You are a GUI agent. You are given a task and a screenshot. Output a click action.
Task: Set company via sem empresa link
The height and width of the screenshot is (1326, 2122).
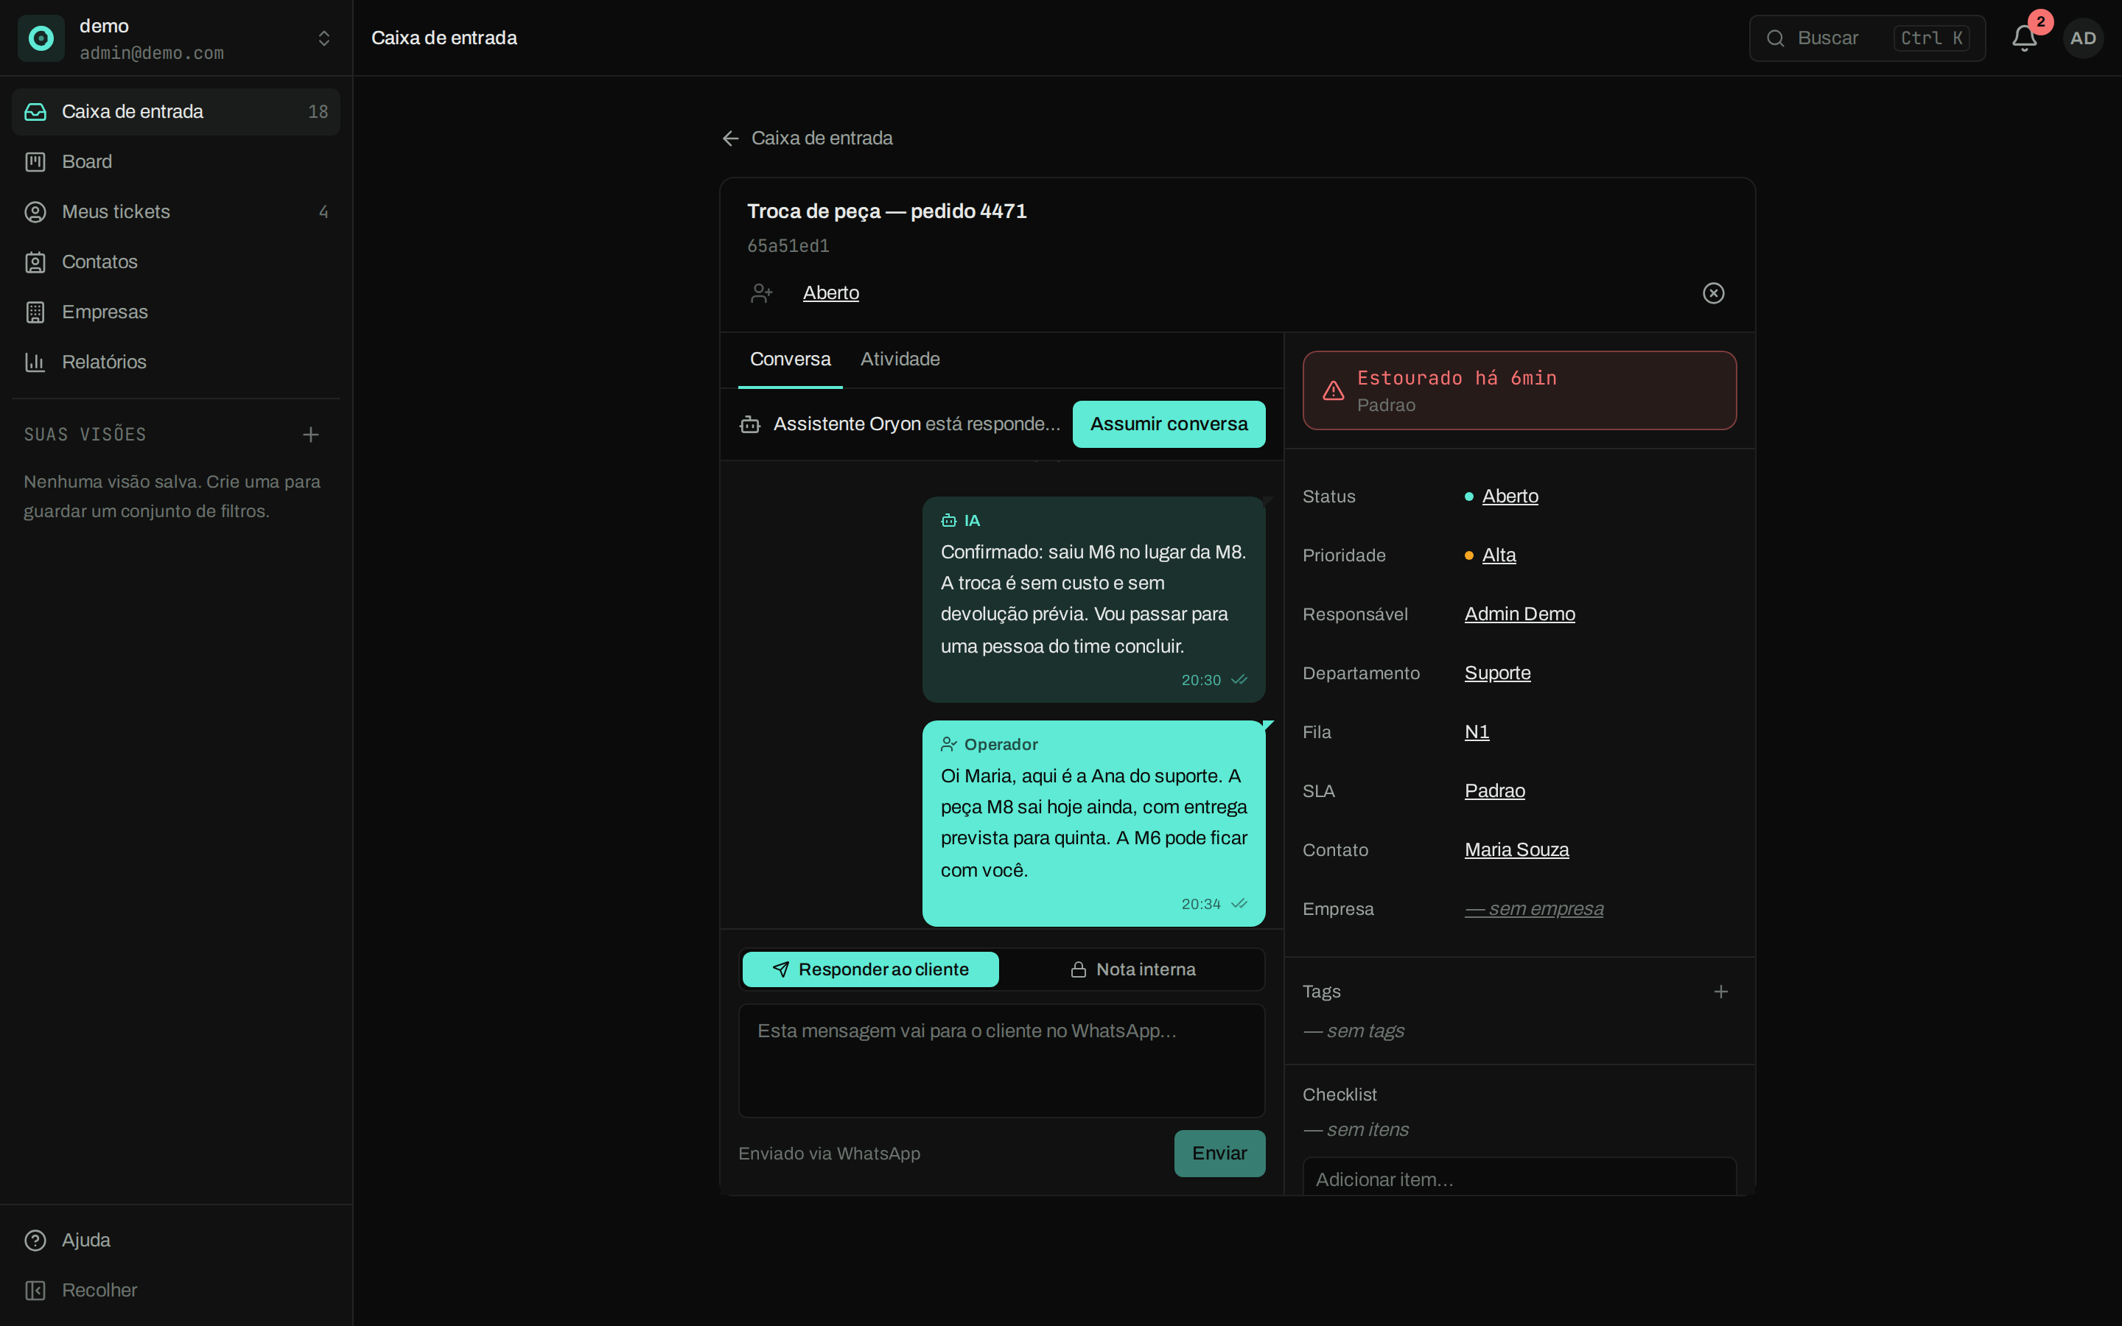point(1533,908)
